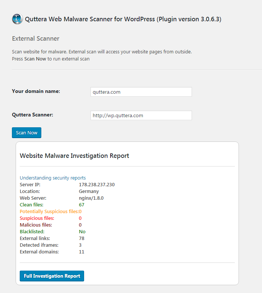Select the Potentially Suspicious files label
The height and width of the screenshot is (293, 262).
(x=49, y=211)
